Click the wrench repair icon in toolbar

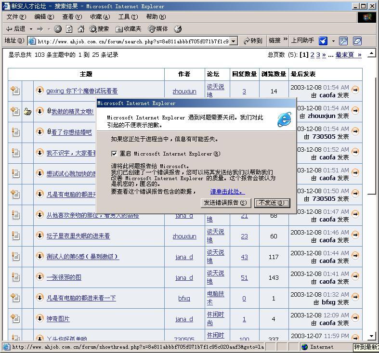(343, 41)
